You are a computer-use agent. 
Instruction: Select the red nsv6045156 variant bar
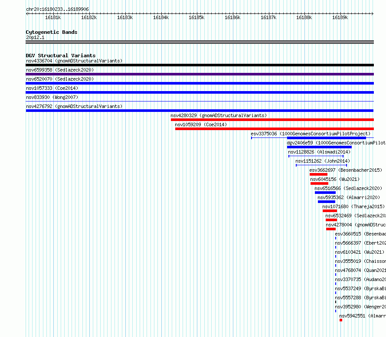pyautogui.click(x=319, y=183)
